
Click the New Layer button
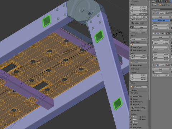coord(139,30)
